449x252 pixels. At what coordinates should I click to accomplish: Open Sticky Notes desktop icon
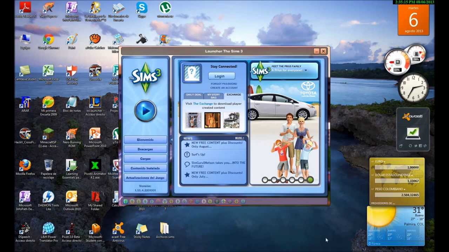142,230
